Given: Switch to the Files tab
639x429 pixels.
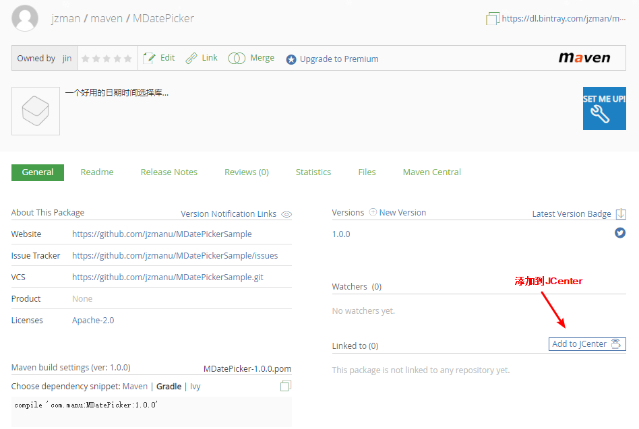Looking at the screenshot, I should (367, 172).
